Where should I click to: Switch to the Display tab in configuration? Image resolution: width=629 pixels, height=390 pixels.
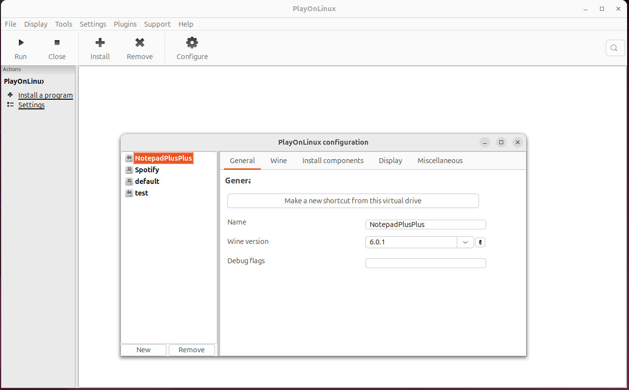pyautogui.click(x=390, y=161)
